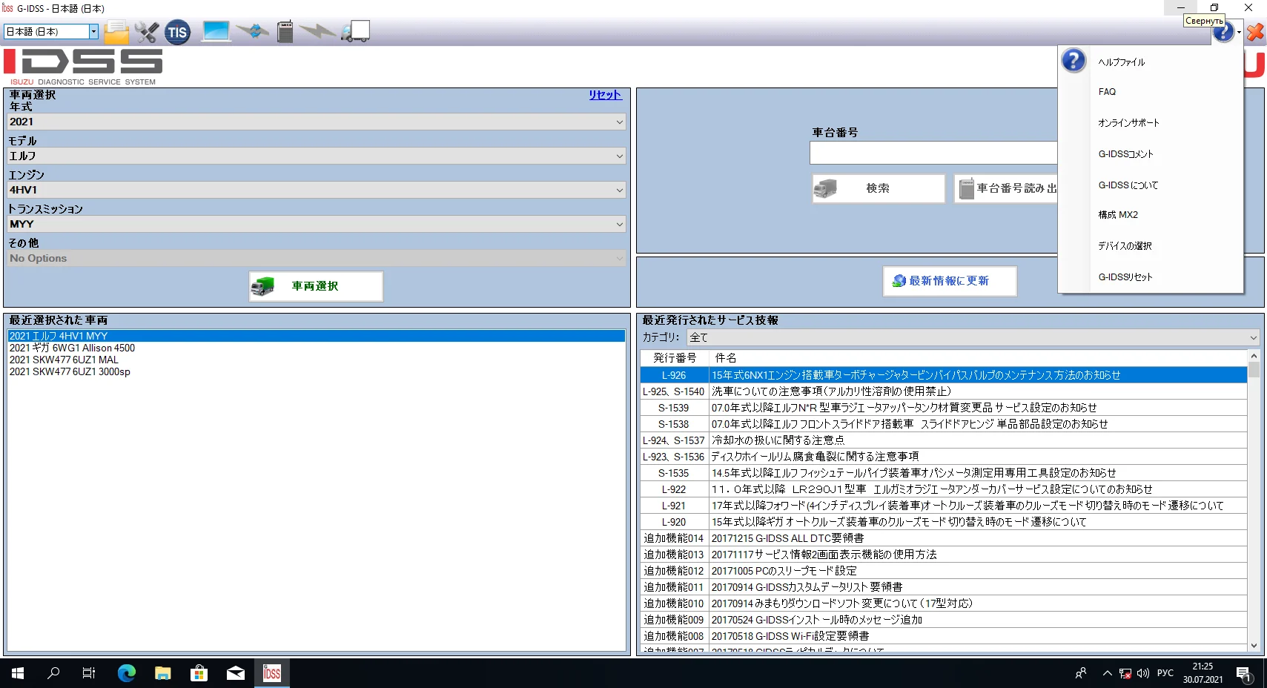This screenshot has height=688, width=1267.
Task: Launch the TIS round blue icon
Action: (x=177, y=32)
